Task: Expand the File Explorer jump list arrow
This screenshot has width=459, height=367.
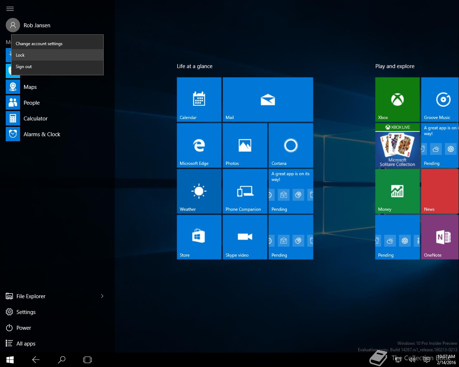Action: click(102, 296)
